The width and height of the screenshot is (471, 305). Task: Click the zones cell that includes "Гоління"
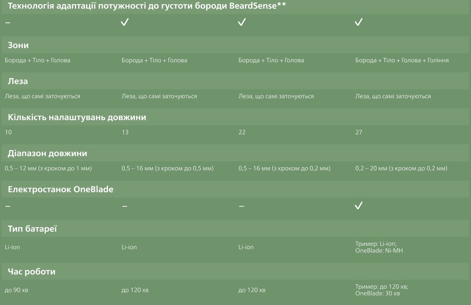[402, 60]
